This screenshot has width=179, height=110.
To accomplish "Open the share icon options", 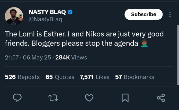I will (161, 98).
